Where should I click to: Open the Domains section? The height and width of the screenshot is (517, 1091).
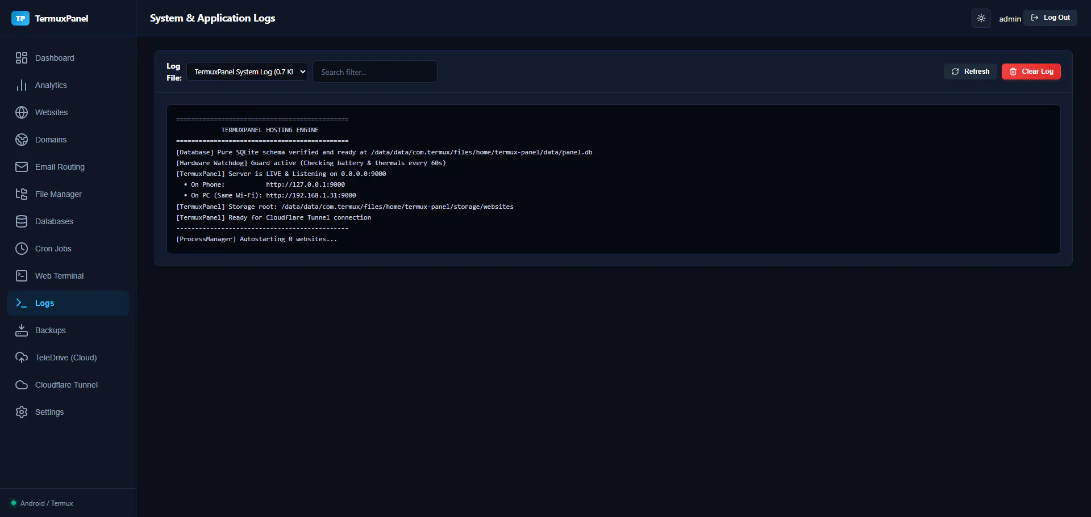coord(68,140)
